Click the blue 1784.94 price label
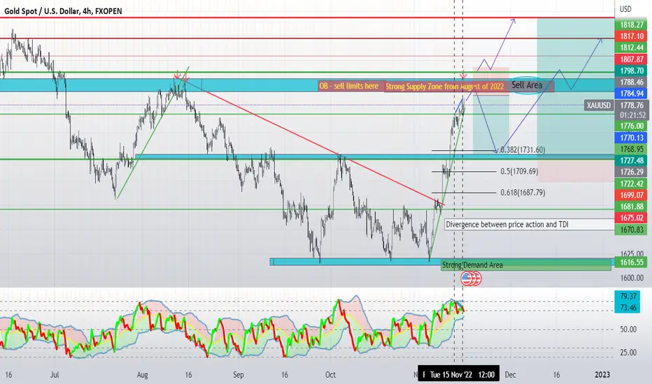The image size is (652, 384). pyautogui.click(x=632, y=94)
